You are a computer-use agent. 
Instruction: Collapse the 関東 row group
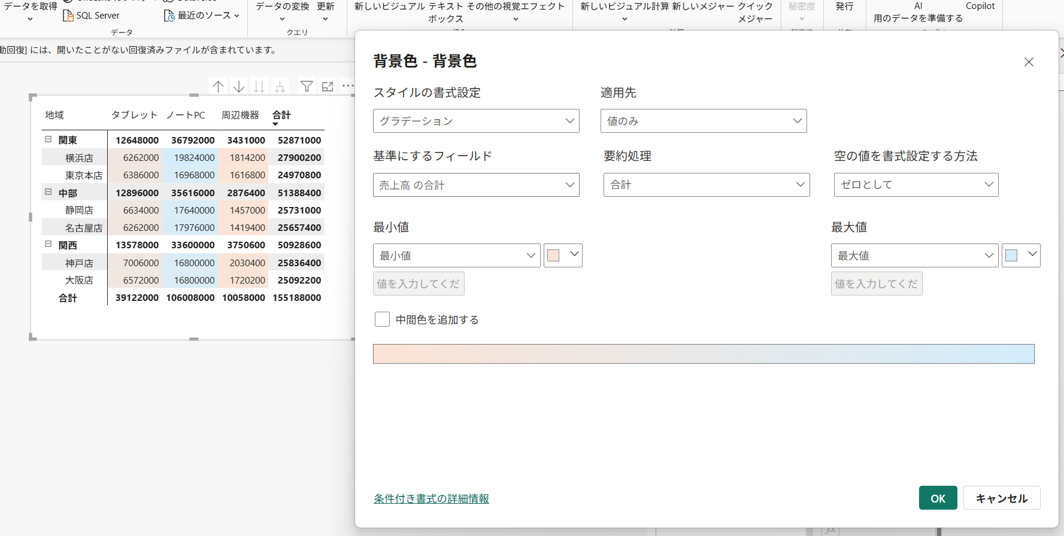[x=48, y=139]
